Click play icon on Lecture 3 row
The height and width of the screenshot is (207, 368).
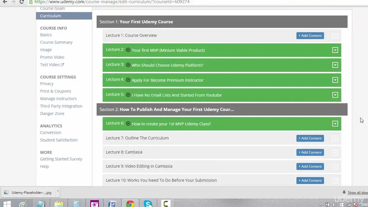coord(128,65)
